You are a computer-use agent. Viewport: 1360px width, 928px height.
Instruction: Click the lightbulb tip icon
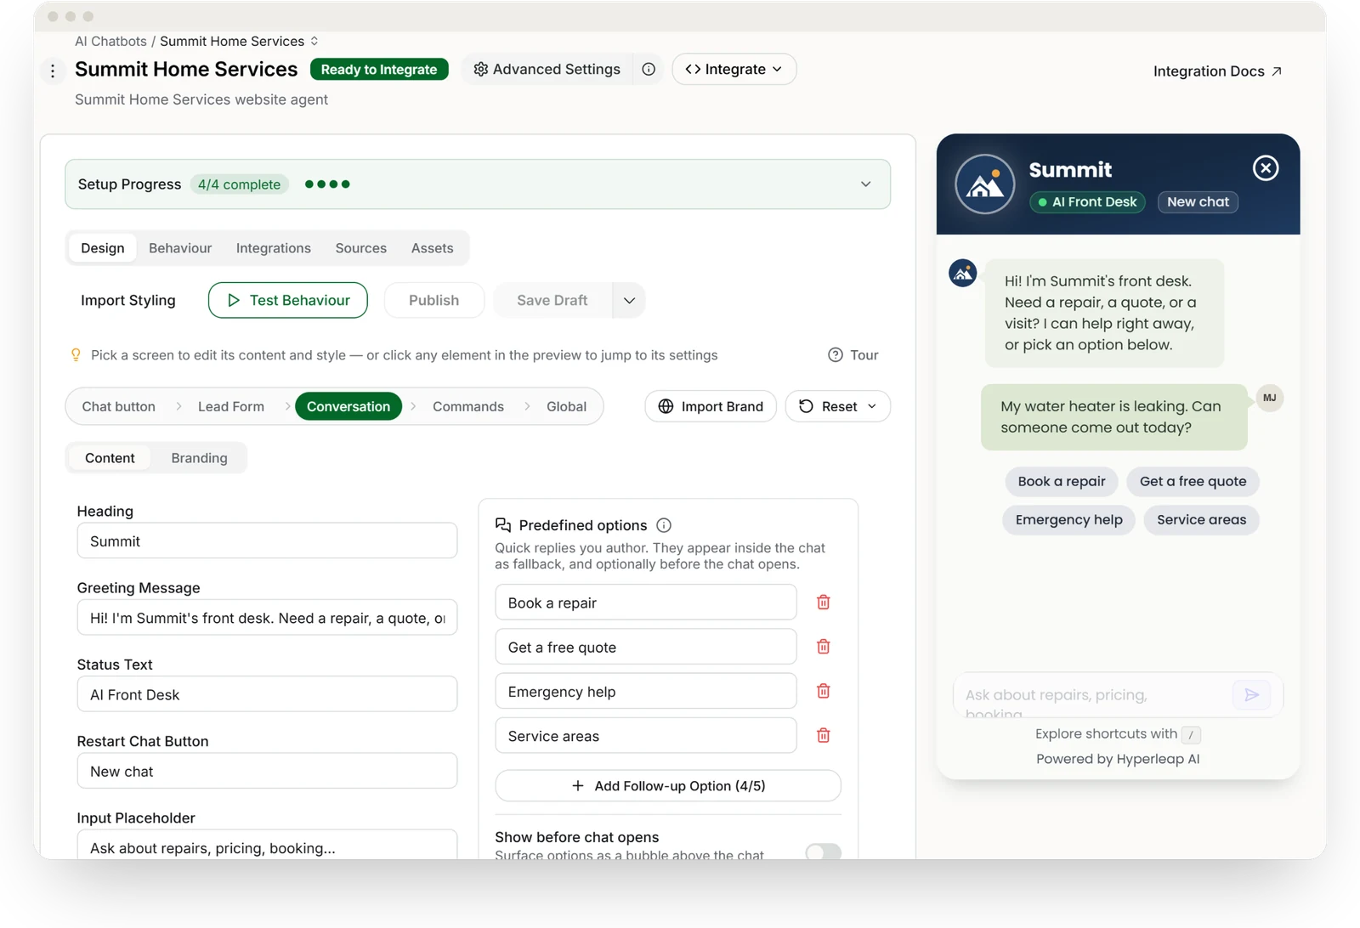[x=76, y=355]
